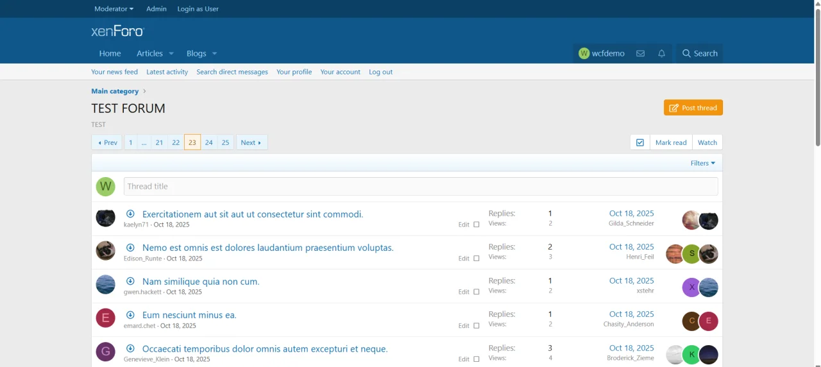Open the Latest activity sub-menu link
The width and height of the screenshot is (821, 367).
pos(167,72)
